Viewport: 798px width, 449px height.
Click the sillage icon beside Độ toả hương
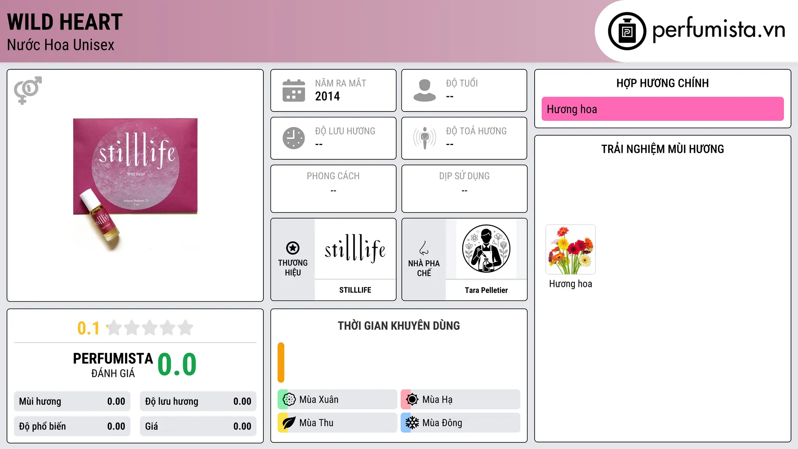424,138
